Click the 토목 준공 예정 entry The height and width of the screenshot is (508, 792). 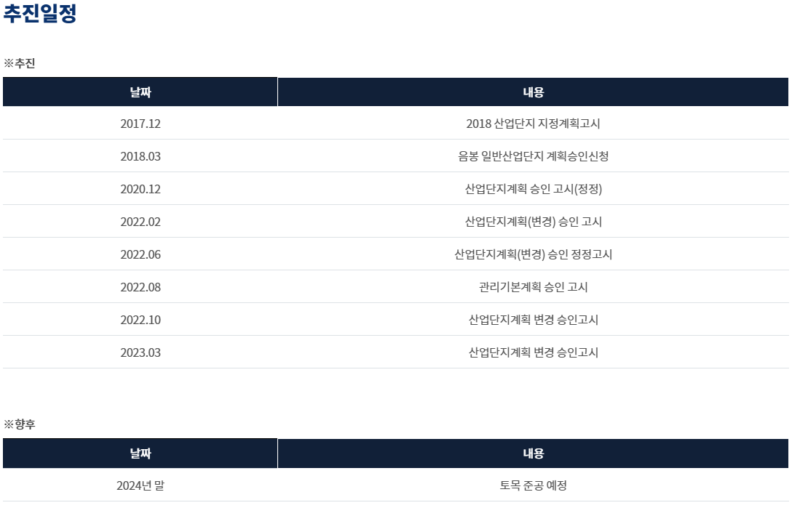point(533,485)
